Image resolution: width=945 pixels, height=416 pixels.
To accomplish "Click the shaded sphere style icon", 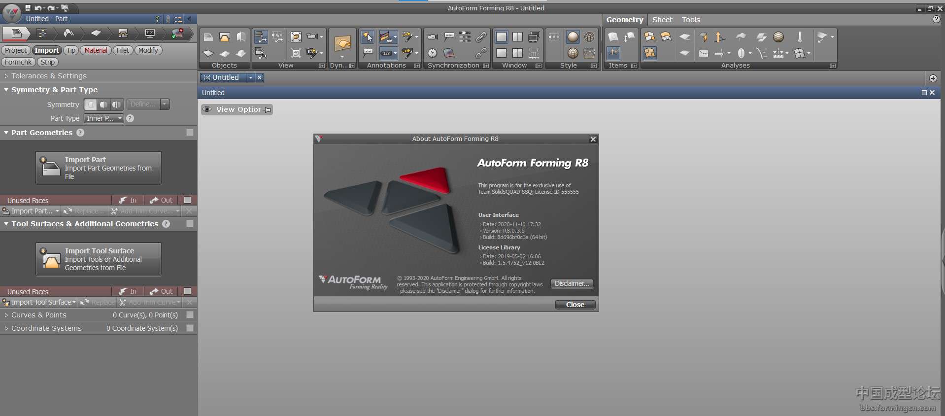I will pyautogui.click(x=573, y=37).
